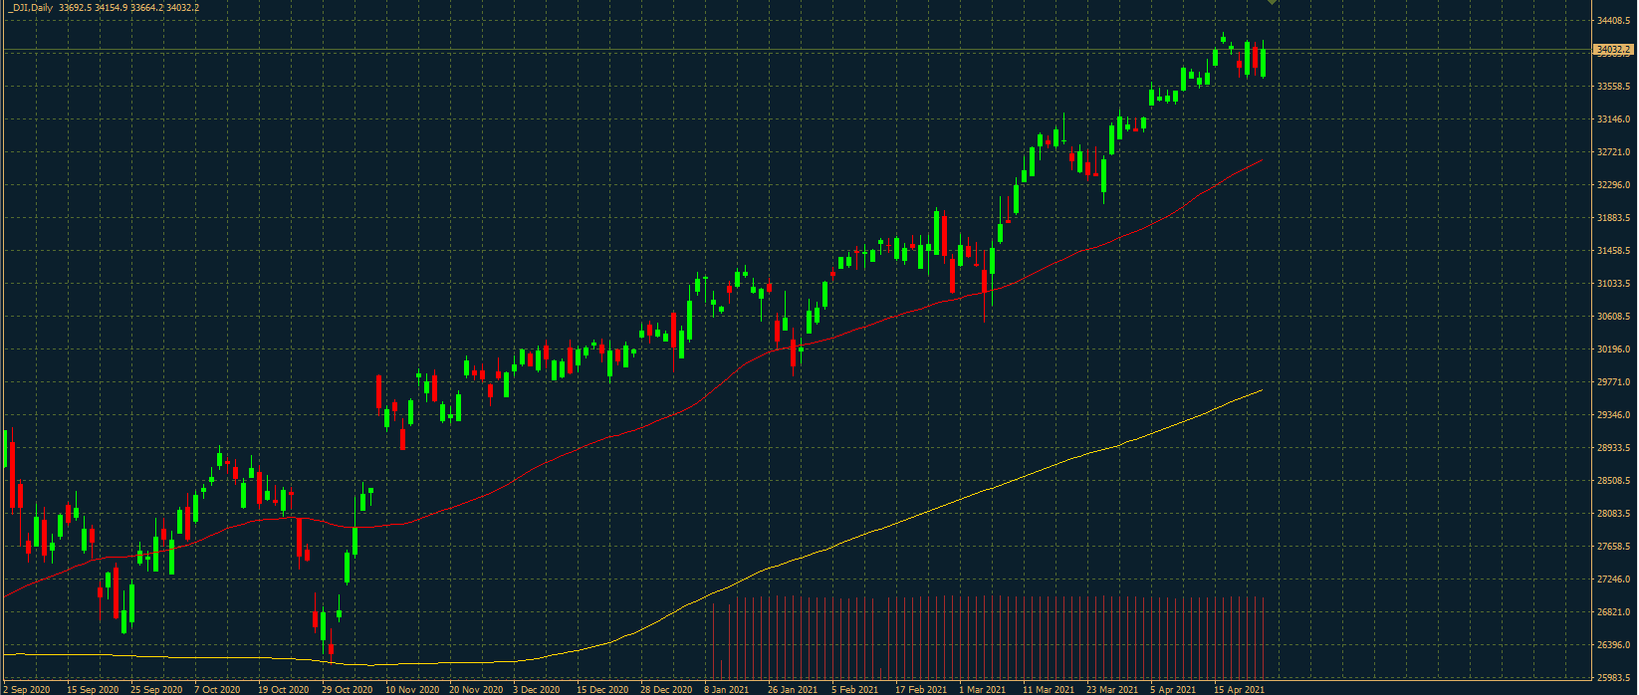Click the 2 Sep 2020 date label
The width and height of the screenshot is (1639, 695).
tap(27, 689)
